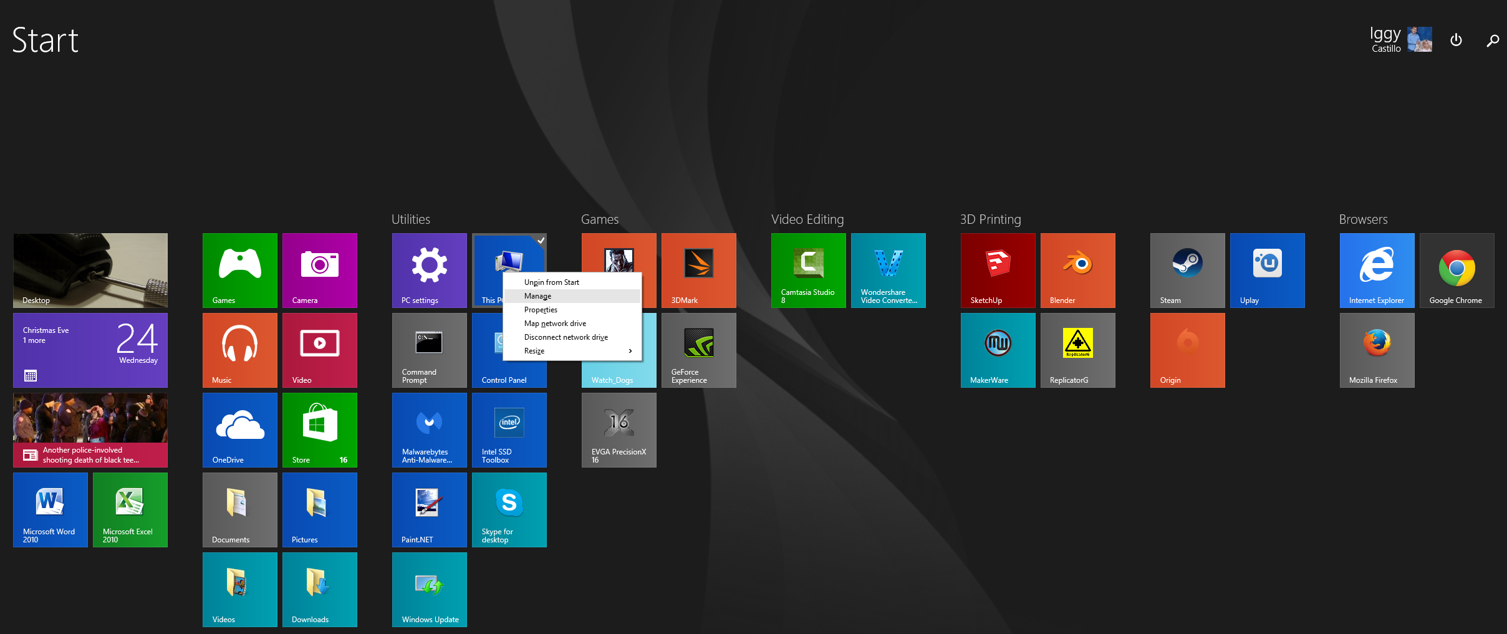Open the GeForce Experience tile
Image resolution: width=1507 pixels, height=634 pixels.
pyautogui.click(x=698, y=350)
